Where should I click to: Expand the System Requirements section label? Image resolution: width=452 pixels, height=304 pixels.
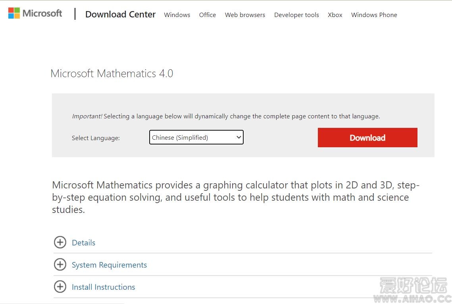point(109,265)
